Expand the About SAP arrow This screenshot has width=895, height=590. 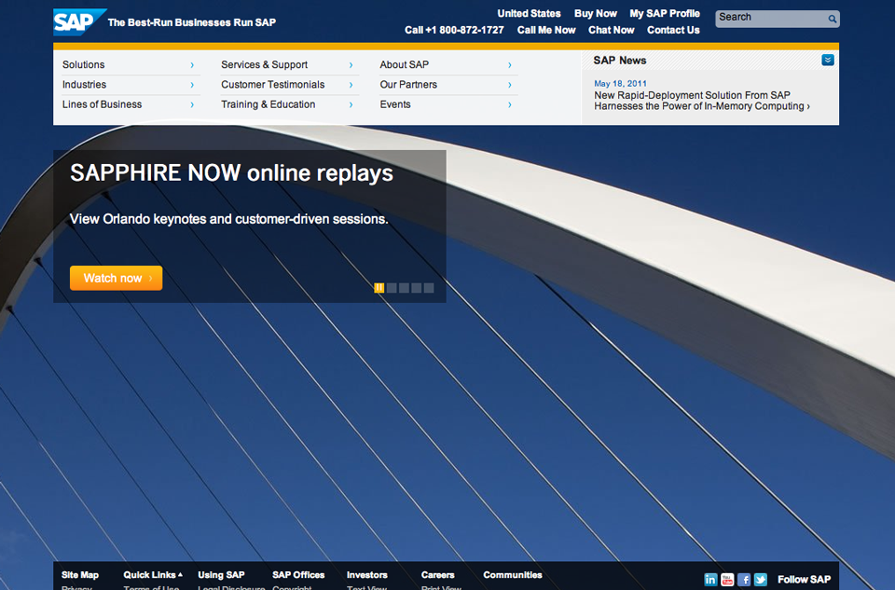[510, 65]
